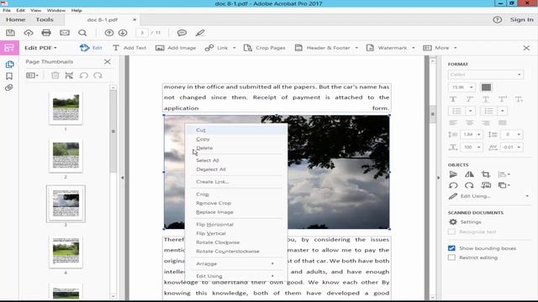Screen dimensions: 538x302
Task: Click the page number input field
Action: click(142, 33)
